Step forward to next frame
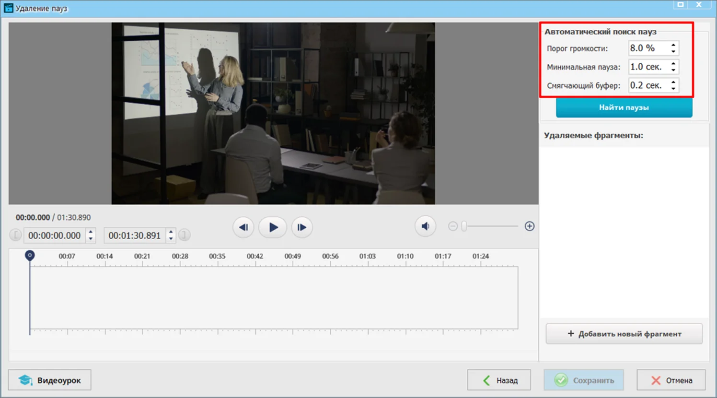This screenshot has height=398, width=717. 302,227
